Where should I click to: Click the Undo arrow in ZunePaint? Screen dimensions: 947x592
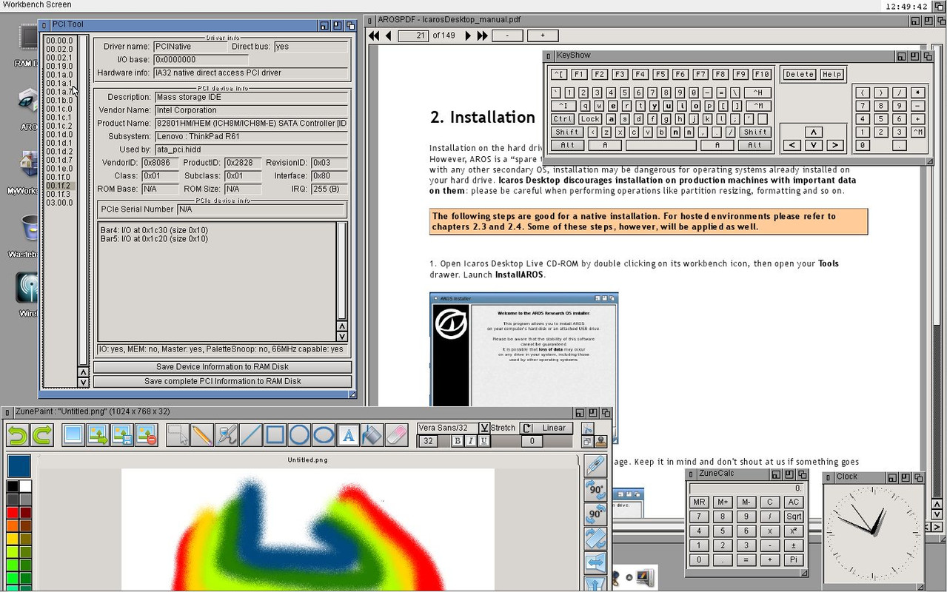click(17, 434)
